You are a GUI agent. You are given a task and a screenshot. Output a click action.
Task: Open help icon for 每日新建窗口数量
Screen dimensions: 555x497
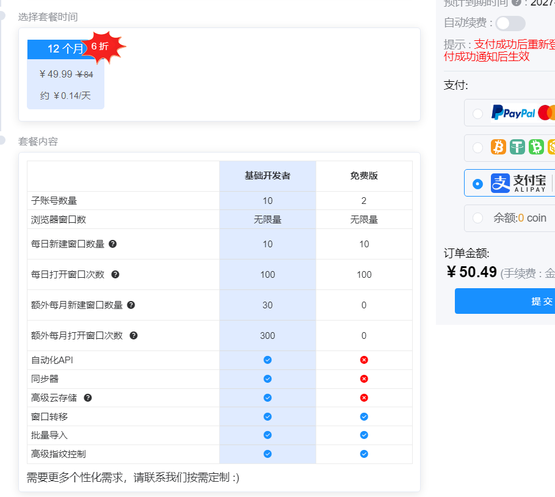(112, 244)
